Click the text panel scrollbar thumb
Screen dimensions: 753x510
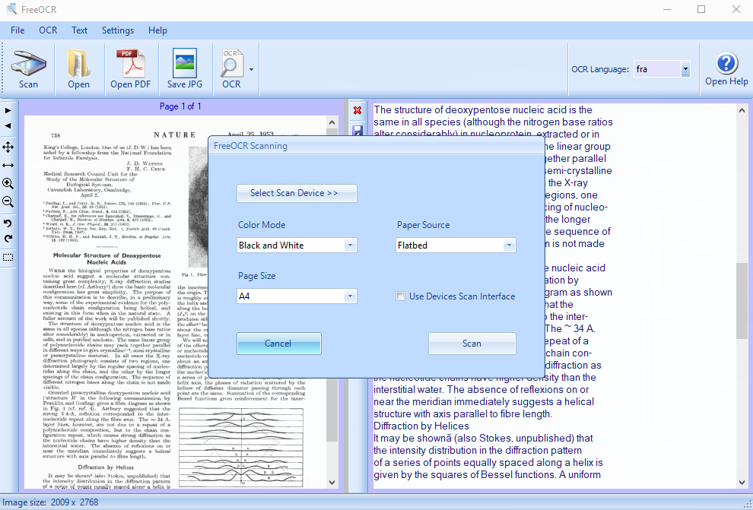tap(742, 300)
